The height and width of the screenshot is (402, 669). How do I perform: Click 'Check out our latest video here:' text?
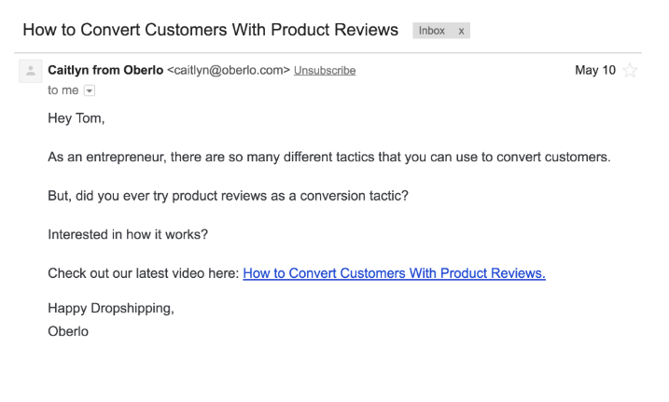[x=144, y=273]
